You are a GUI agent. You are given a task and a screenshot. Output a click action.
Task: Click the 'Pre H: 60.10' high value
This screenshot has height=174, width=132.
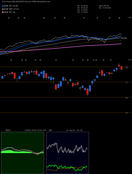pos(83,8)
